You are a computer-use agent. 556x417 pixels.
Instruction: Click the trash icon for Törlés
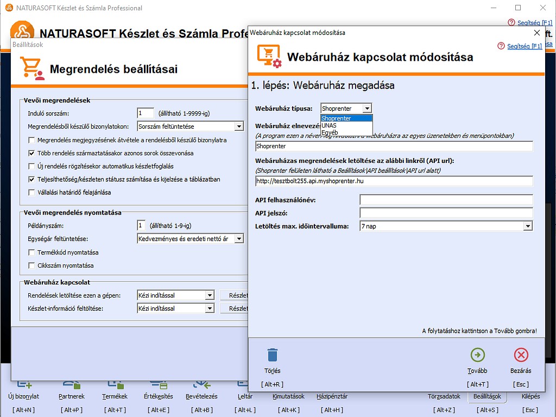coord(273,356)
